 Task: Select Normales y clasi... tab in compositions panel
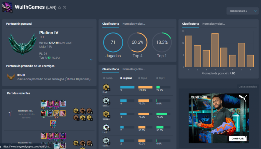134,69
